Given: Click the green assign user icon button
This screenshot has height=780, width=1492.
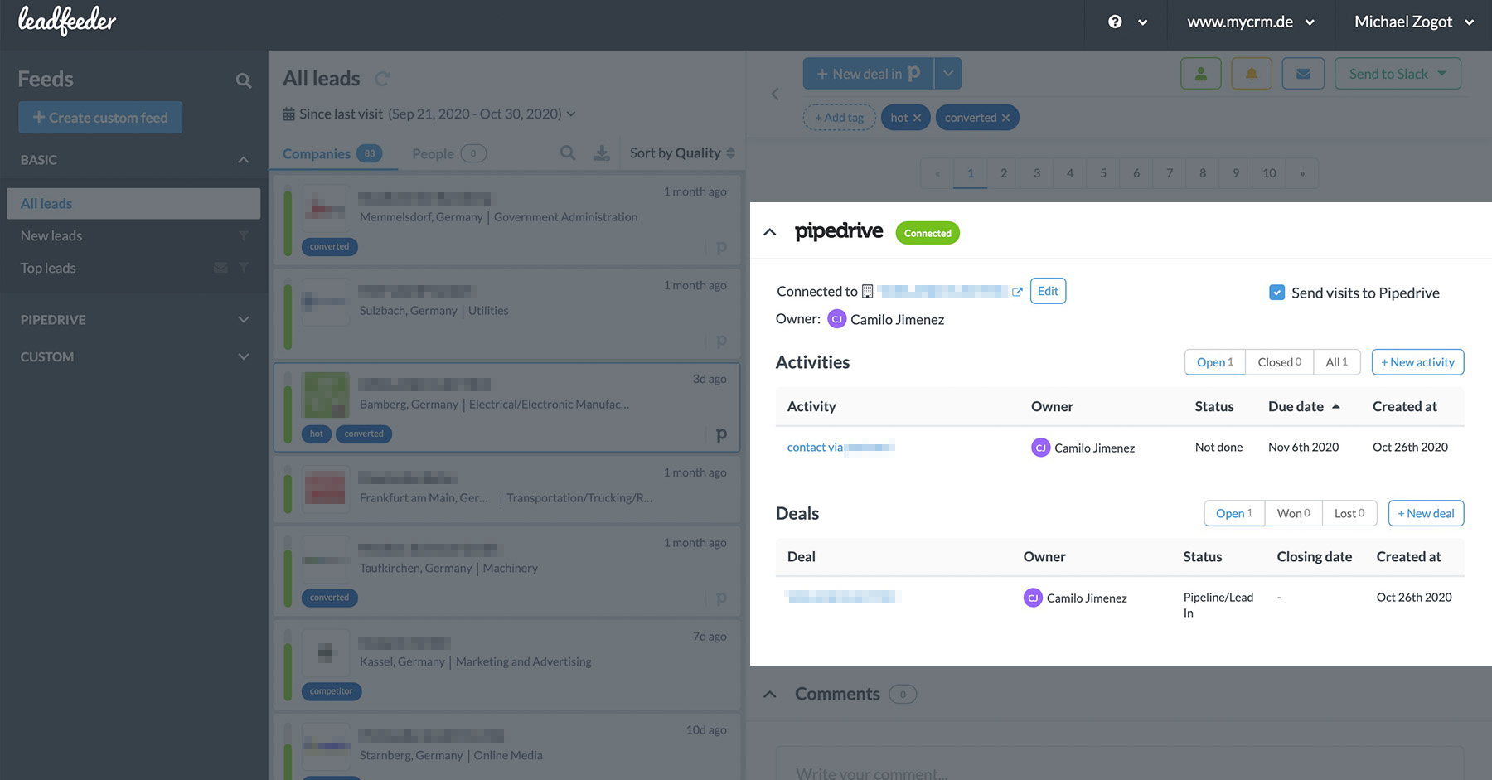Looking at the screenshot, I should pos(1200,74).
